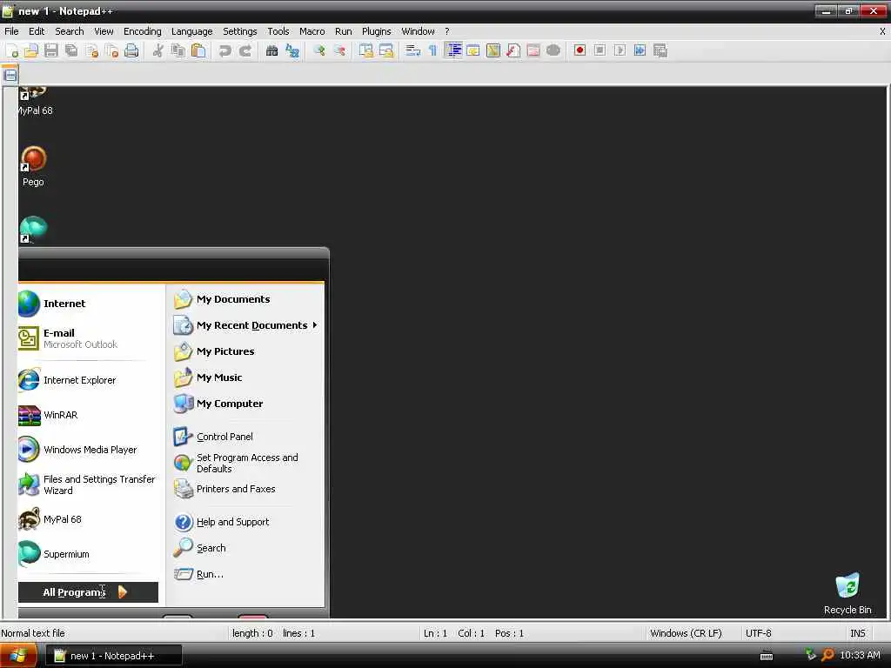The width and height of the screenshot is (891, 668).
Task: Toggle the Document Map panel icon
Action: tap(493, 50)
